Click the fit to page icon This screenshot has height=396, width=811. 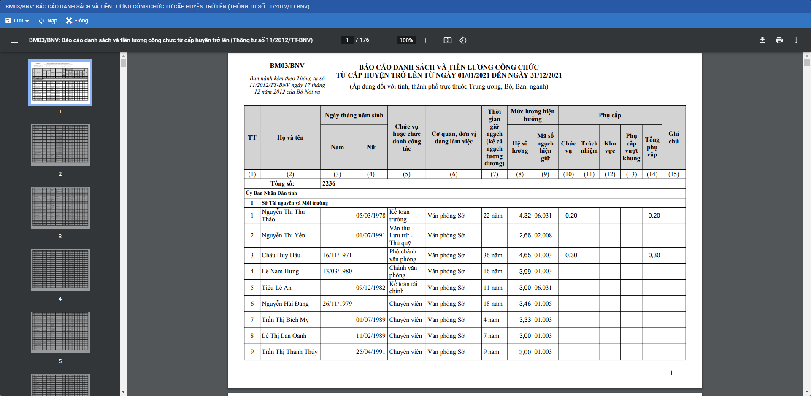click(448, 40)
